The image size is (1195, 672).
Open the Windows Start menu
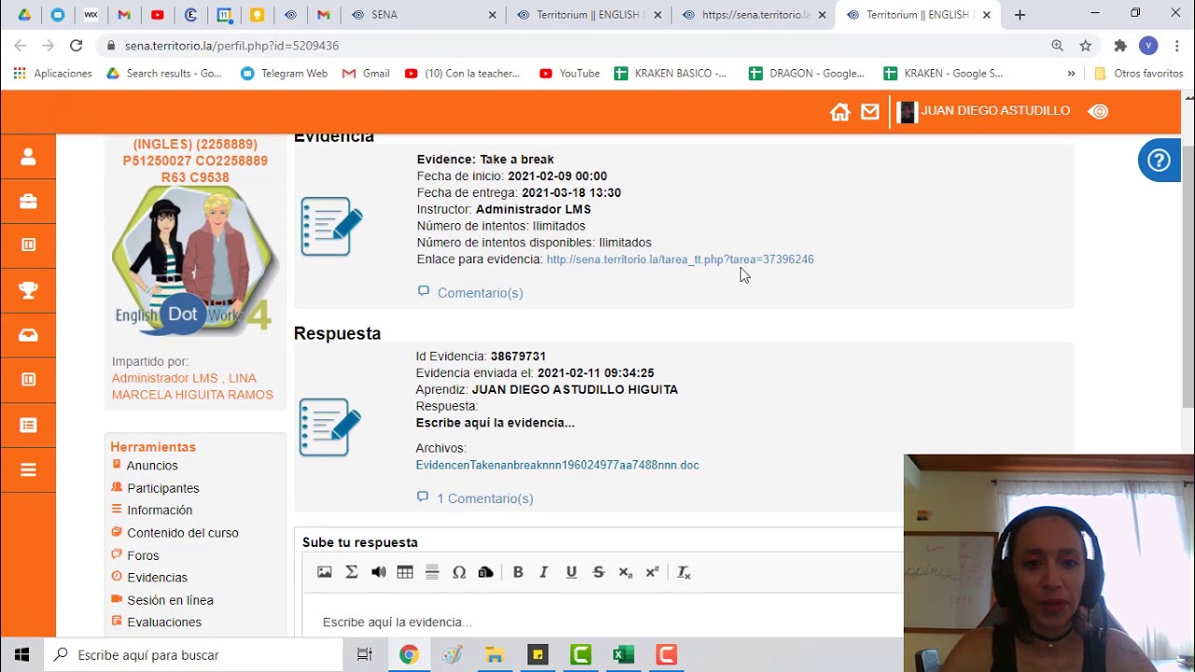tap(21, 655)
